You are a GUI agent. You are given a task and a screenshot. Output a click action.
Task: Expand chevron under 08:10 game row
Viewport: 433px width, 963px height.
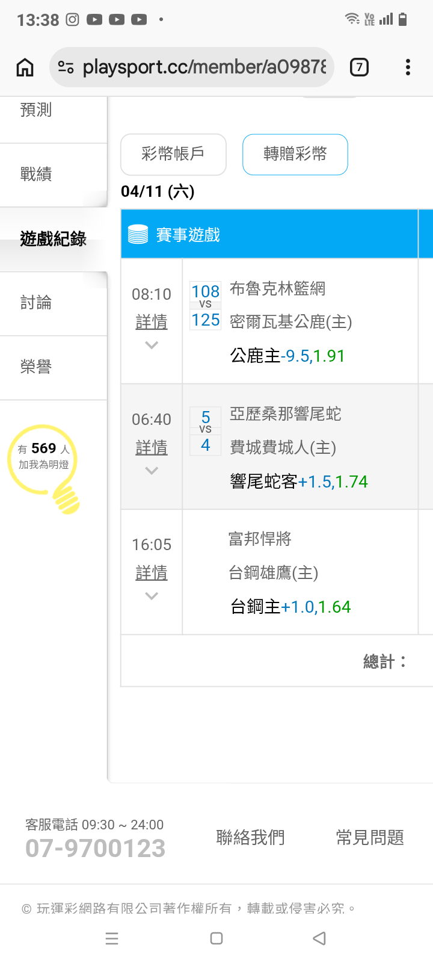point(152,345)
